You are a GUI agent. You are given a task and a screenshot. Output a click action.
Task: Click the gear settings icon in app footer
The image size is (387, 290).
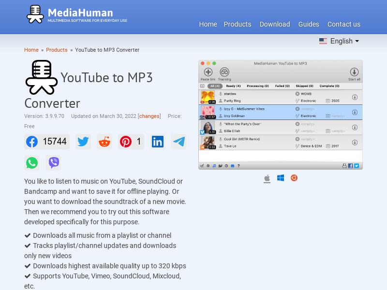(208, 166)
